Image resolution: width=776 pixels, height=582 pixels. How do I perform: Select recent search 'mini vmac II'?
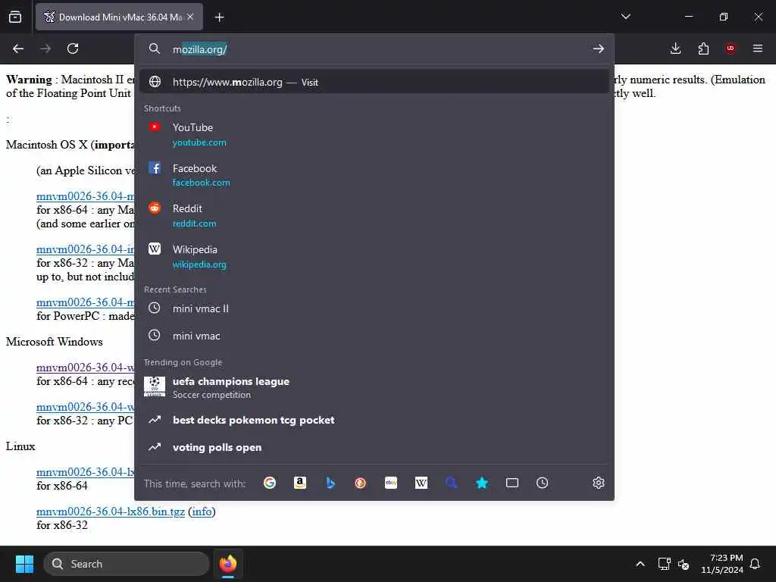pyautogui.click(x=374, y=308)
